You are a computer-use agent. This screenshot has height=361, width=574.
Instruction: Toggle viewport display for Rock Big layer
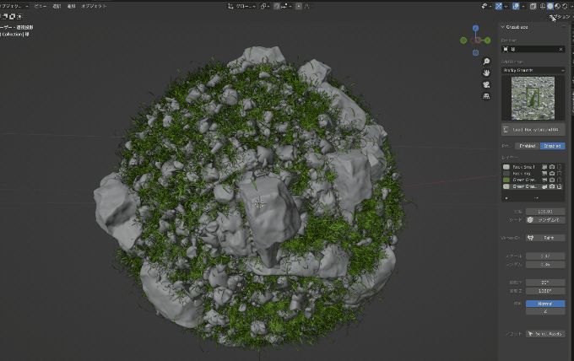point(544,174)
